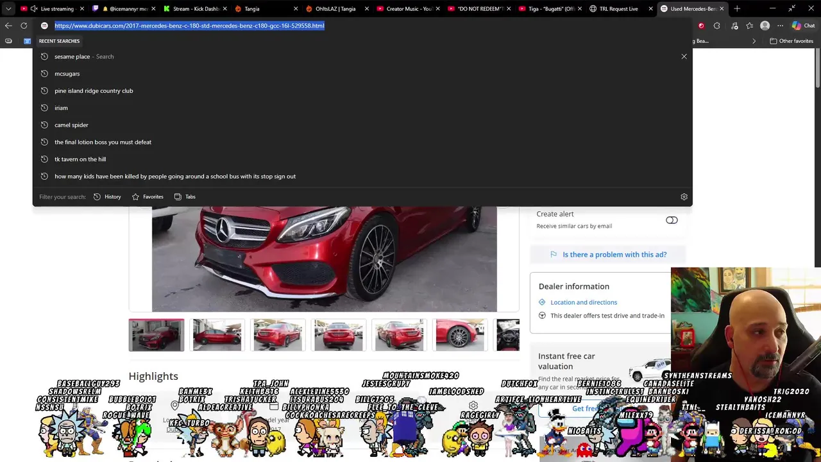Click the main red Mercedes photo
This screenshot has height=462, width=821.
coord(324,259)
